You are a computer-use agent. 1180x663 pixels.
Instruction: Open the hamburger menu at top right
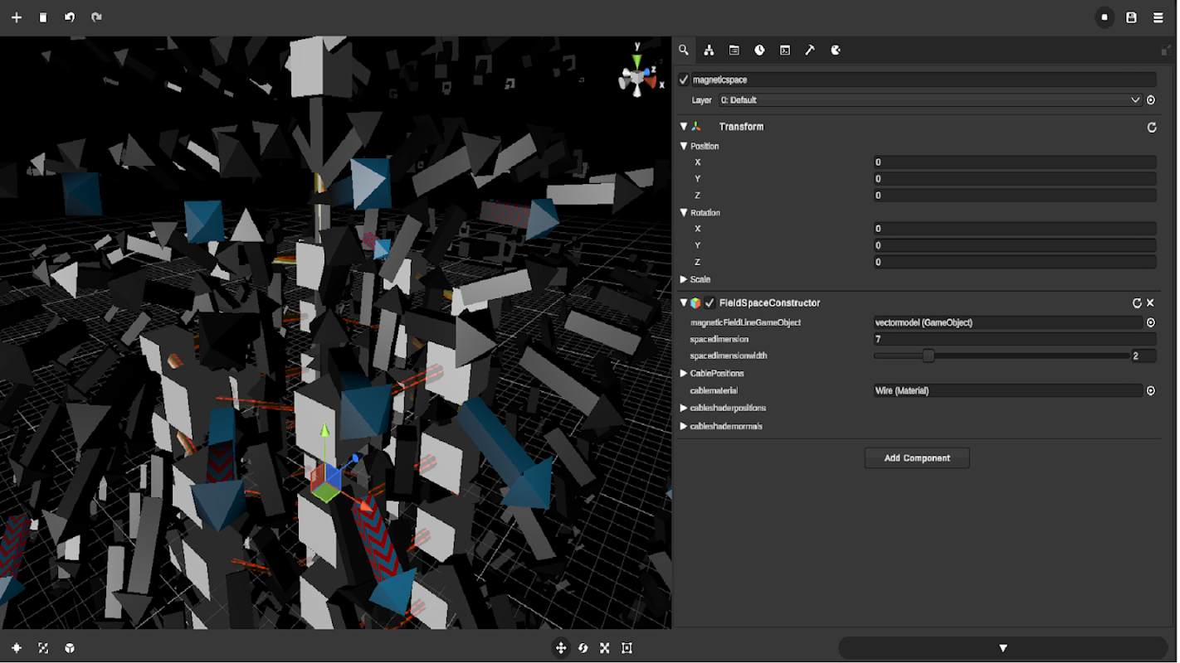1158,17
